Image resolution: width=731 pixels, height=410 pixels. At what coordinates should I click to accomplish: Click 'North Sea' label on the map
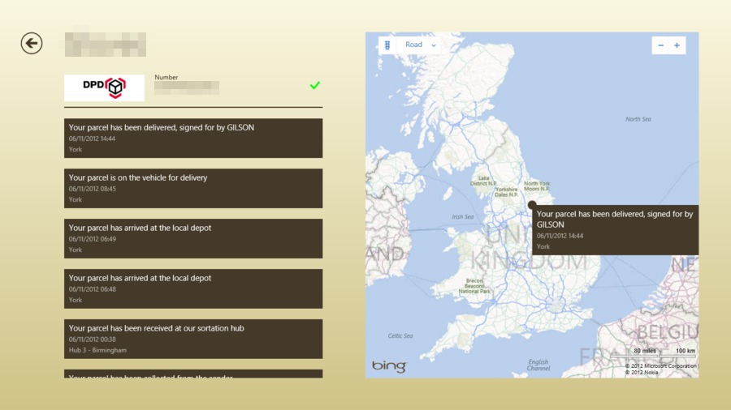[x=638, y=119]
